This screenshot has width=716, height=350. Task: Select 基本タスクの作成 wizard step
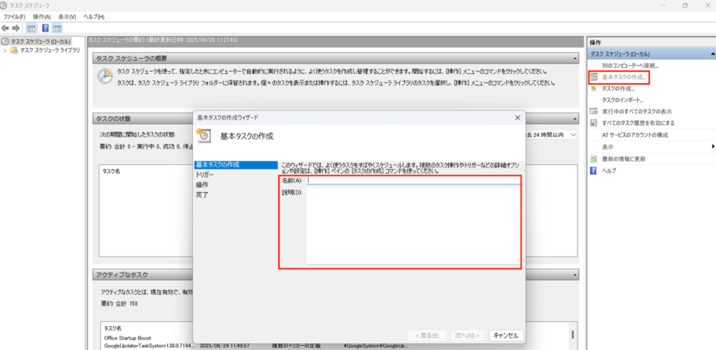coord(236,165)
